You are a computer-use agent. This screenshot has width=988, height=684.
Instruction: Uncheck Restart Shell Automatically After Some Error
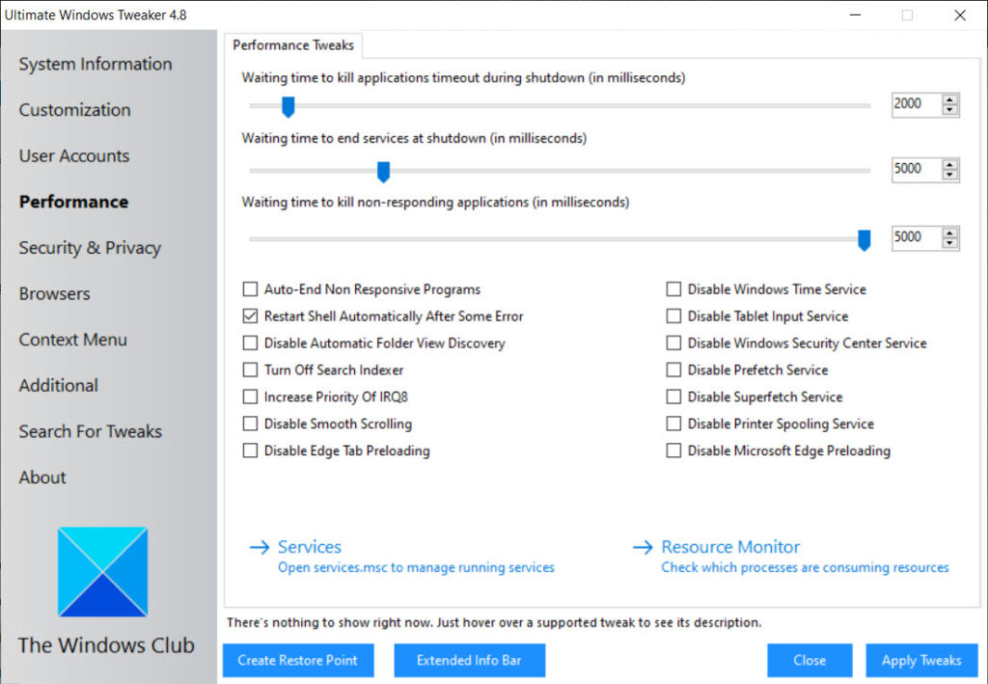tap(250, 315)
